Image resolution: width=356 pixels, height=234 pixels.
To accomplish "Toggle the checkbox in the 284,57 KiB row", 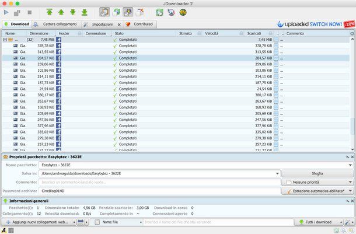I will pyautogui.click(x=276, y=58).
